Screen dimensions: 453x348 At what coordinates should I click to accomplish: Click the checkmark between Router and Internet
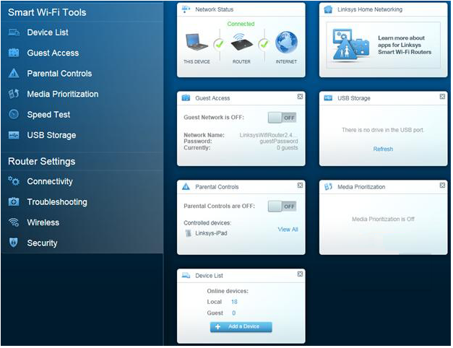(264, 44)
